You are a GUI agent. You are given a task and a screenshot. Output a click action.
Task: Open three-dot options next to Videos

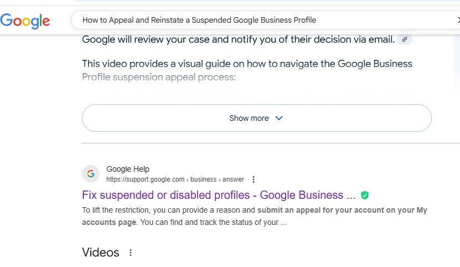(131, 253)
